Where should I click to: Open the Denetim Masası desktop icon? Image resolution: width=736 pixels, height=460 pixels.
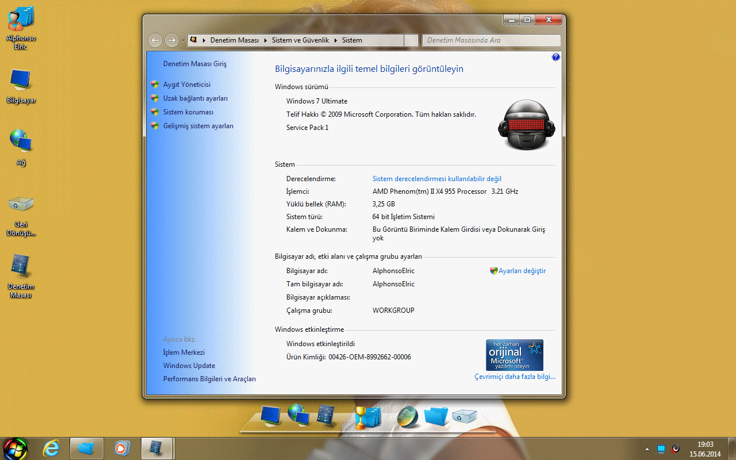[x=21, y=268]
